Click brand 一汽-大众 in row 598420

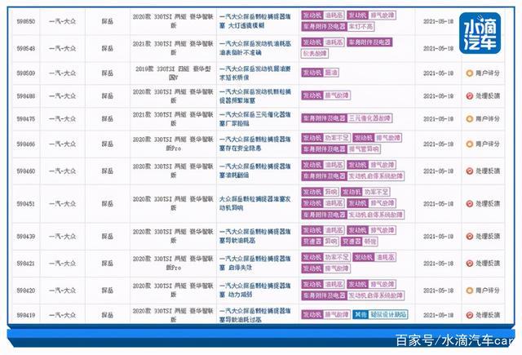click(x=62, y=291)
